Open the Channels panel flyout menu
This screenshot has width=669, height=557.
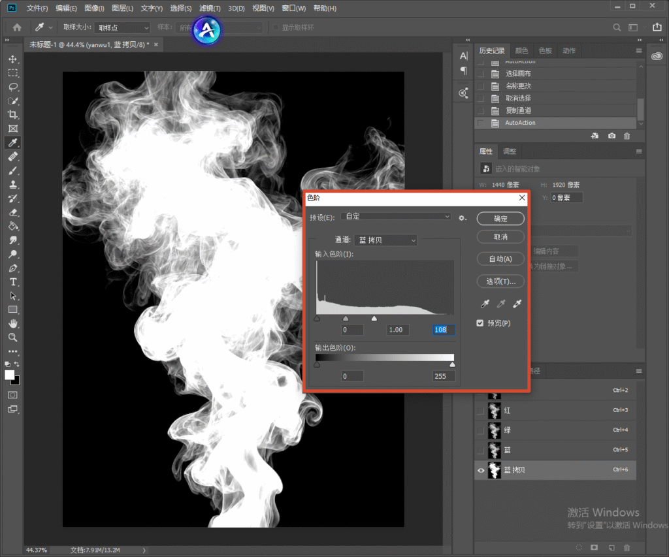point(639,371)
